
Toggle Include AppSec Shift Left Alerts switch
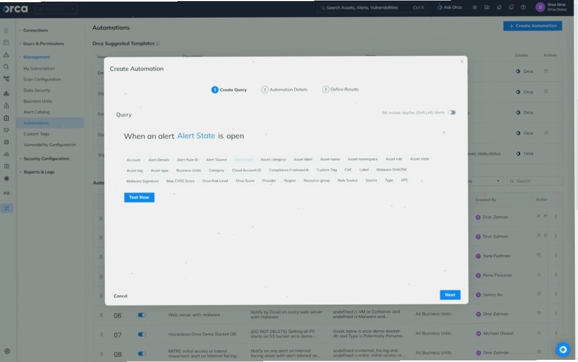click(x=451, y=112)
